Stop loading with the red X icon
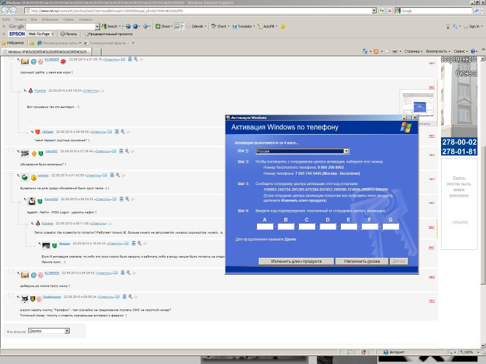486x364 pixels. tap(389, 10)
